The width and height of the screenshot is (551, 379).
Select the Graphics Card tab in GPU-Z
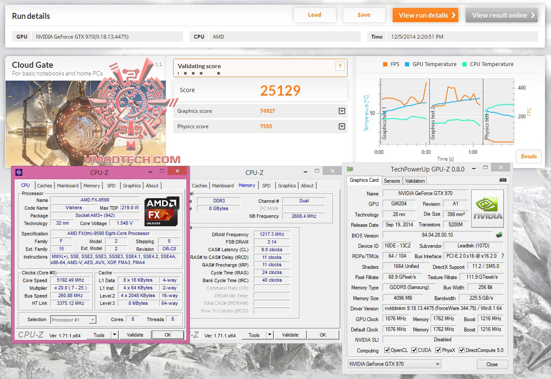[364, 180]
